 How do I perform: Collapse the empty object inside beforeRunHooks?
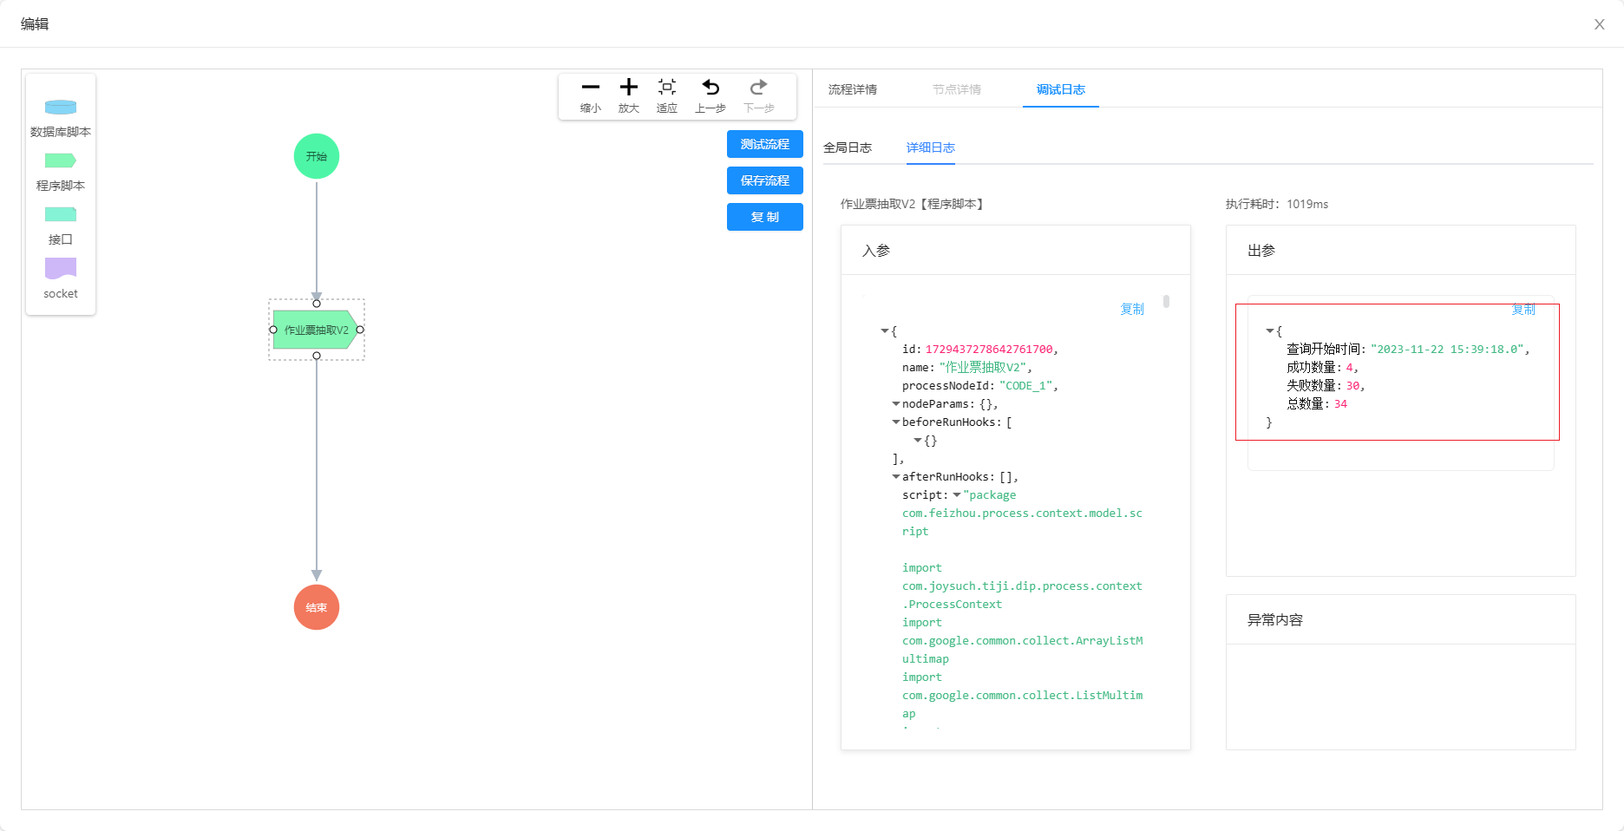pos(918,441)
